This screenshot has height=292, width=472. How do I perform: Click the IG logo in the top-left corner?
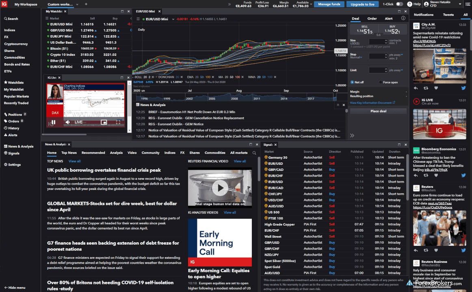point(4,4)
